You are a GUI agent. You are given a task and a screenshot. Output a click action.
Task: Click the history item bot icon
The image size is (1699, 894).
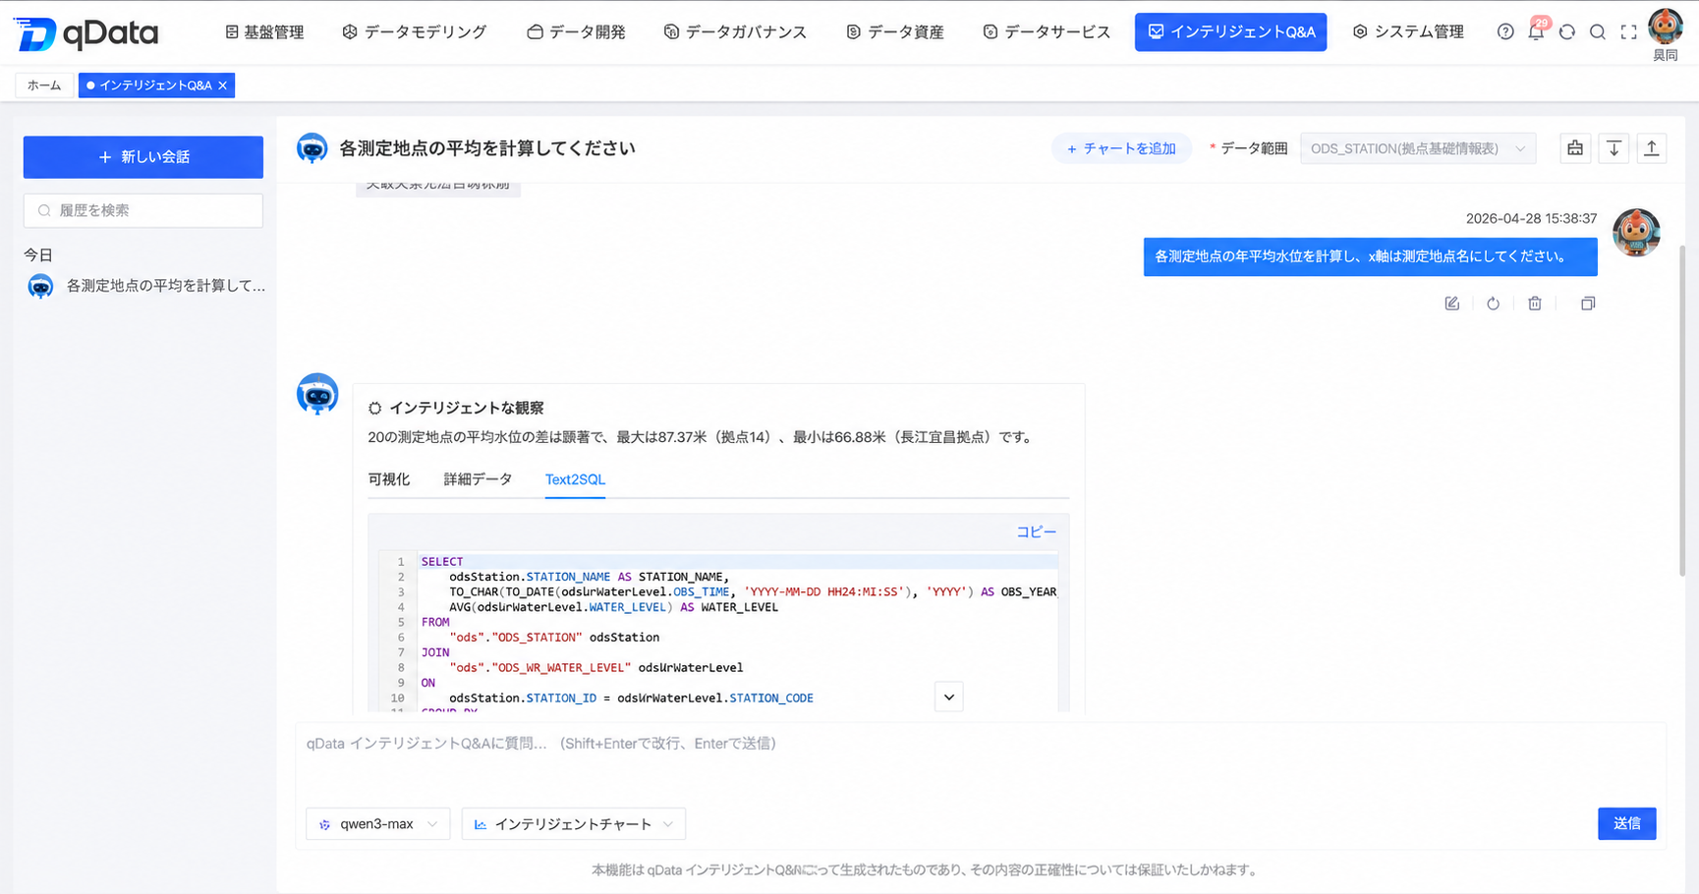(40, 286)
